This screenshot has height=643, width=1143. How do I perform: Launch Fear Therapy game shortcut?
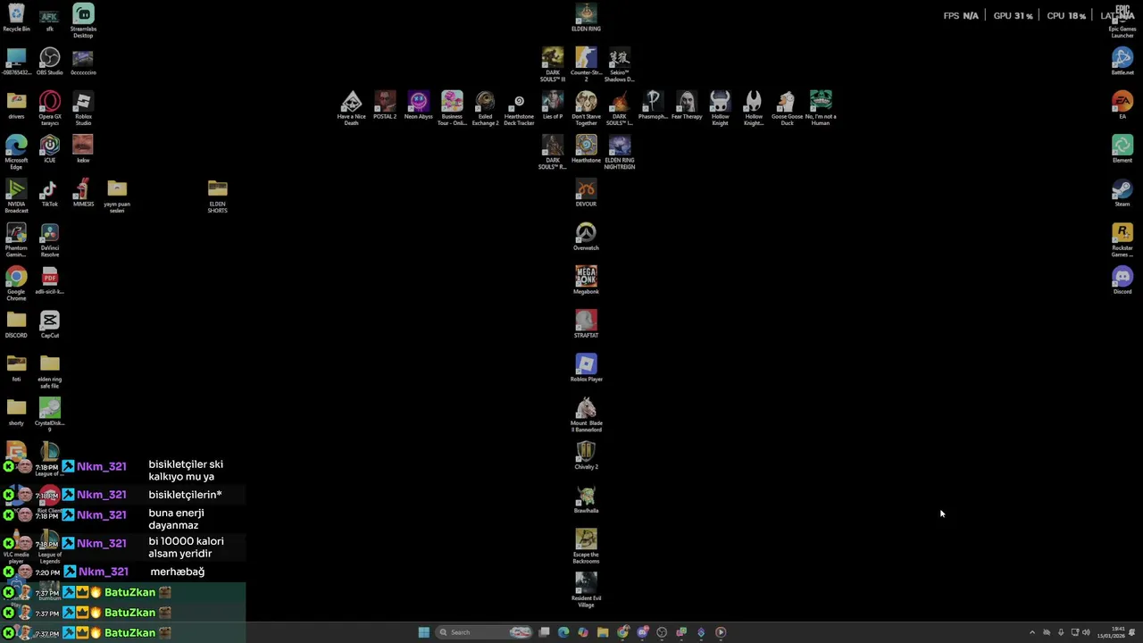[687, 105]
